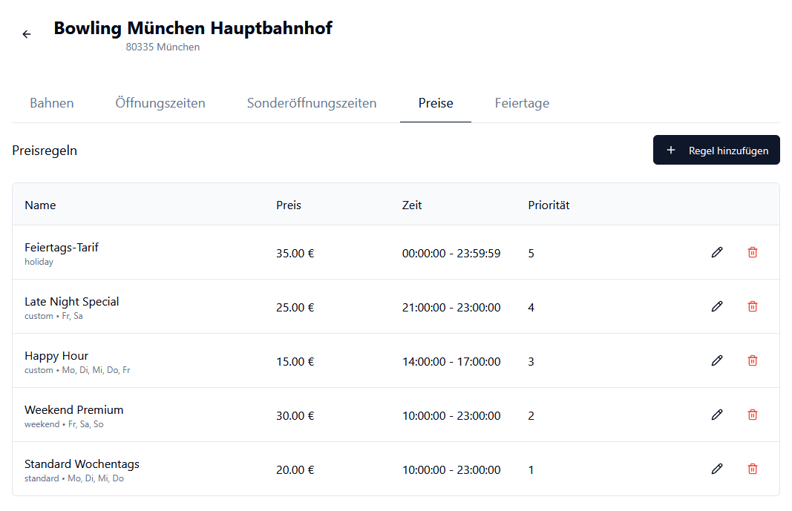Edit the Late Night Special rule

point(716,306)
